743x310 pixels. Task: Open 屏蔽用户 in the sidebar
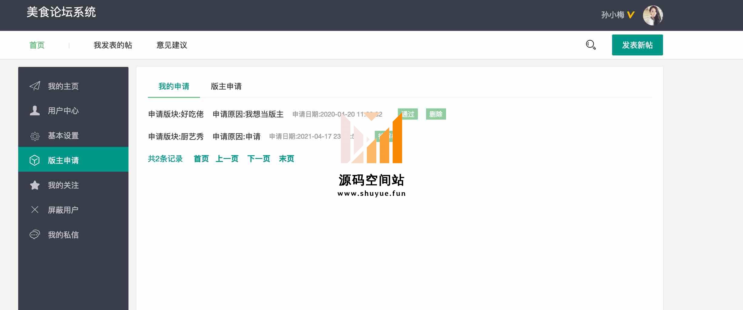73,209
